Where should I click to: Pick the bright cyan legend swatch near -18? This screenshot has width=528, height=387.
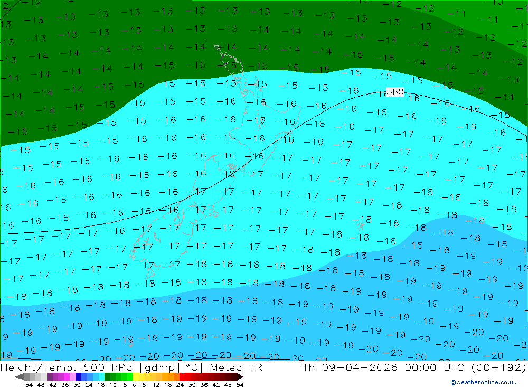pos(101,376)
